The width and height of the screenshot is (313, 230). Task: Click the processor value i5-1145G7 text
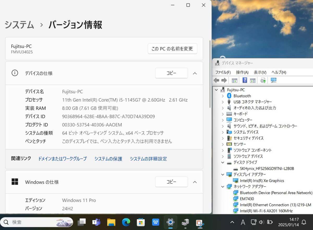(125, 100)
